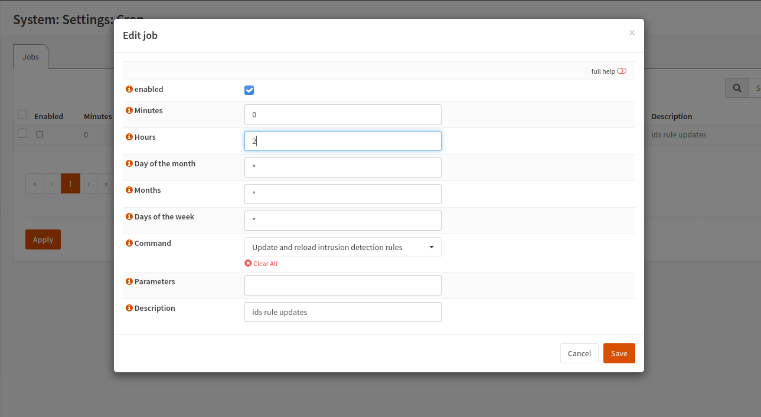Click the search magnifier icon
Screen dimensions: 761x417
pos(736,87)
